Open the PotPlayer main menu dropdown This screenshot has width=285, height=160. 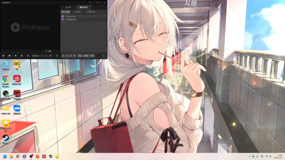pos(7,2)
